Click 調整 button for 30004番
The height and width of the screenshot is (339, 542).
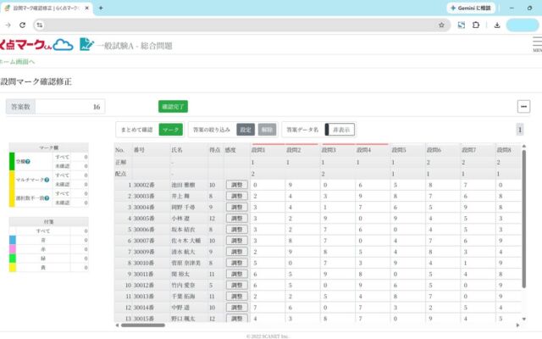(237, 207)
